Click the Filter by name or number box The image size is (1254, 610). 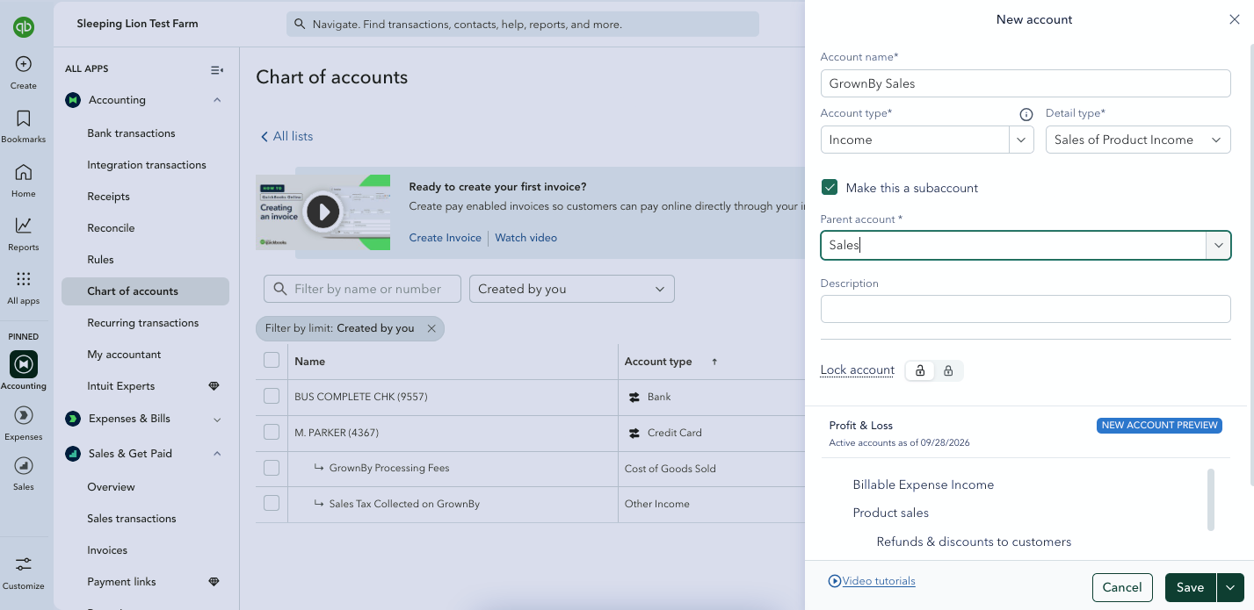(362, 289)
